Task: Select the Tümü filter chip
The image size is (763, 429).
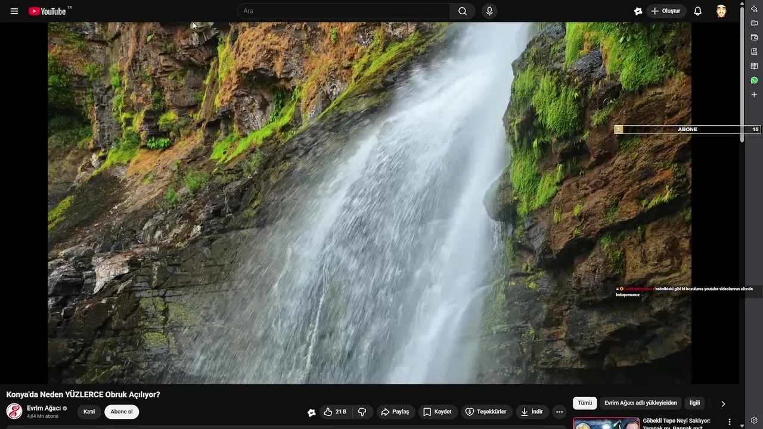Action: point(585,403)
